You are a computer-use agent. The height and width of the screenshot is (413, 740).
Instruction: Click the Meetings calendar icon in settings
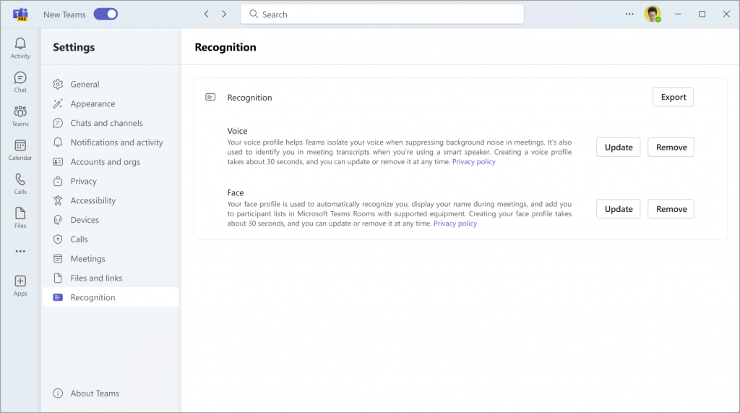coord(58,258)
